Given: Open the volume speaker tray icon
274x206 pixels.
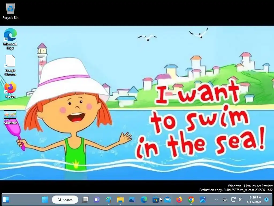Looking at the screenshot, I should pyautogui.click(x=240, y=200).
